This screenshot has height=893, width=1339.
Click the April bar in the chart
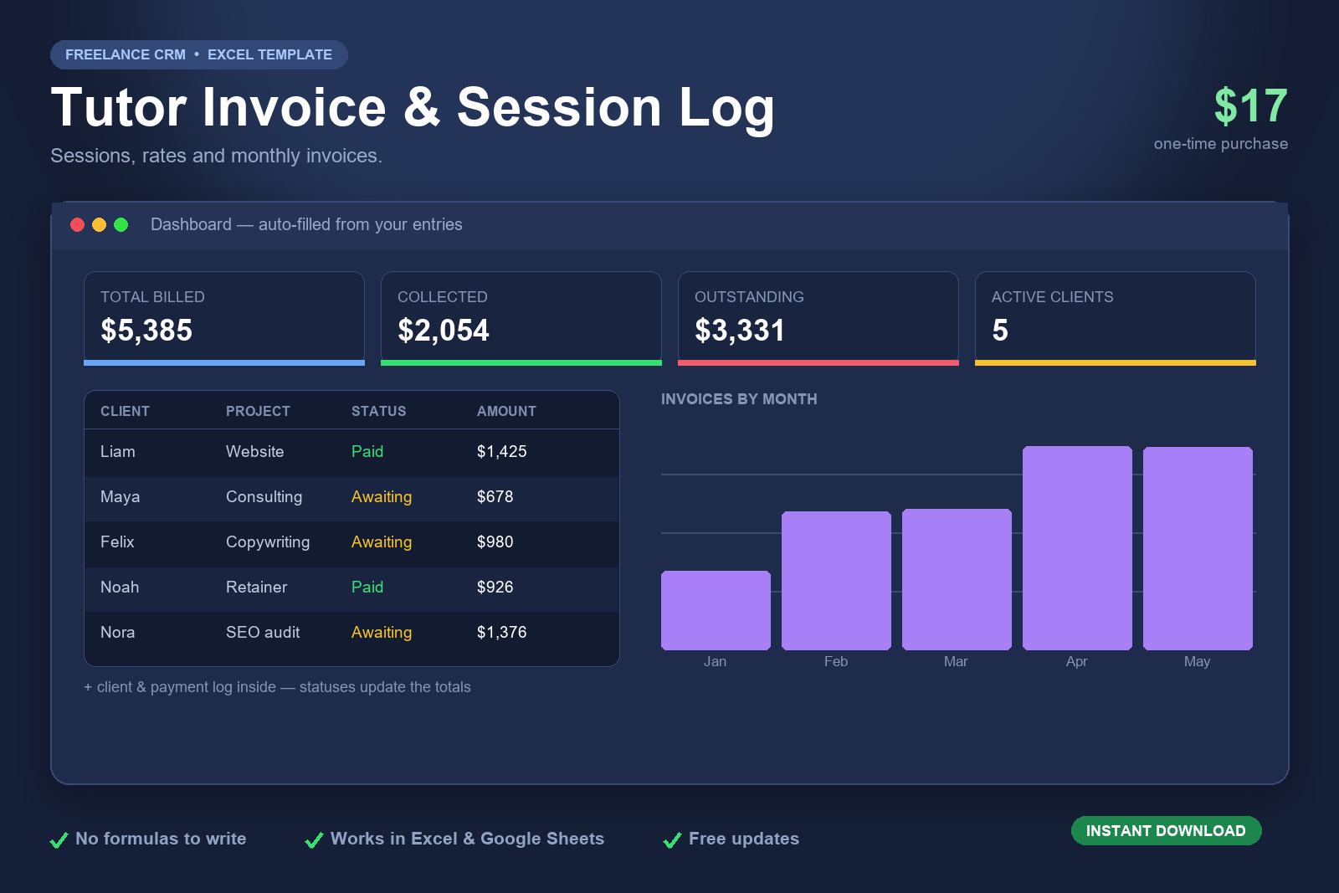1077,548
